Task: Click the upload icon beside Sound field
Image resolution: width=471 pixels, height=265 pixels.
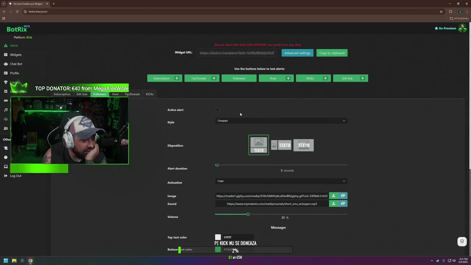Action: 334,204
